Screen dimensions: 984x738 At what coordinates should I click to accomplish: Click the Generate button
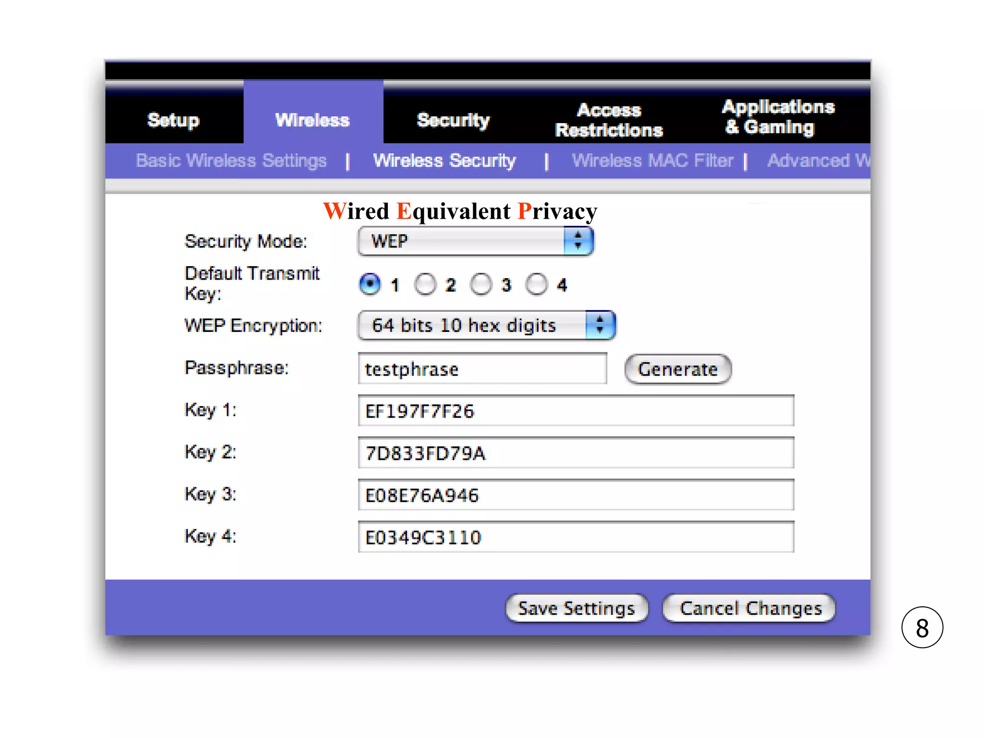677,369
